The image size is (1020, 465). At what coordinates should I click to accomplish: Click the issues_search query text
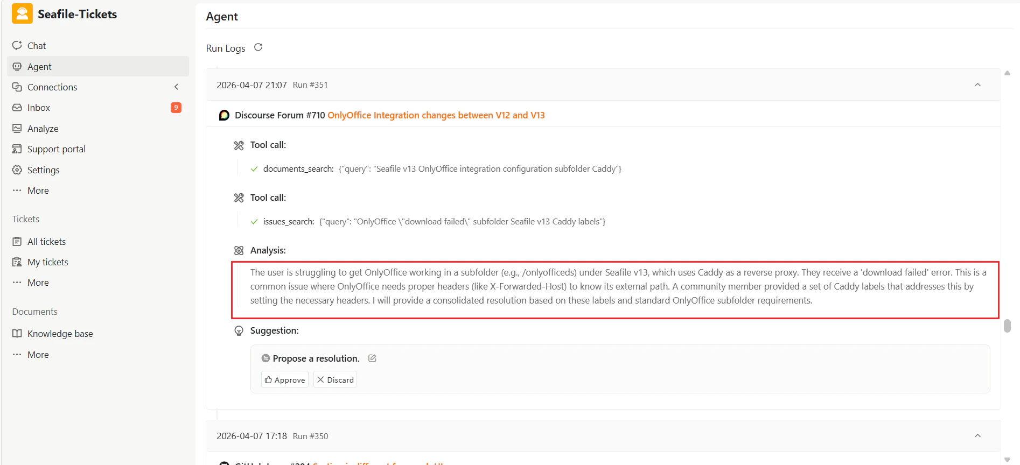pos(462,222)
